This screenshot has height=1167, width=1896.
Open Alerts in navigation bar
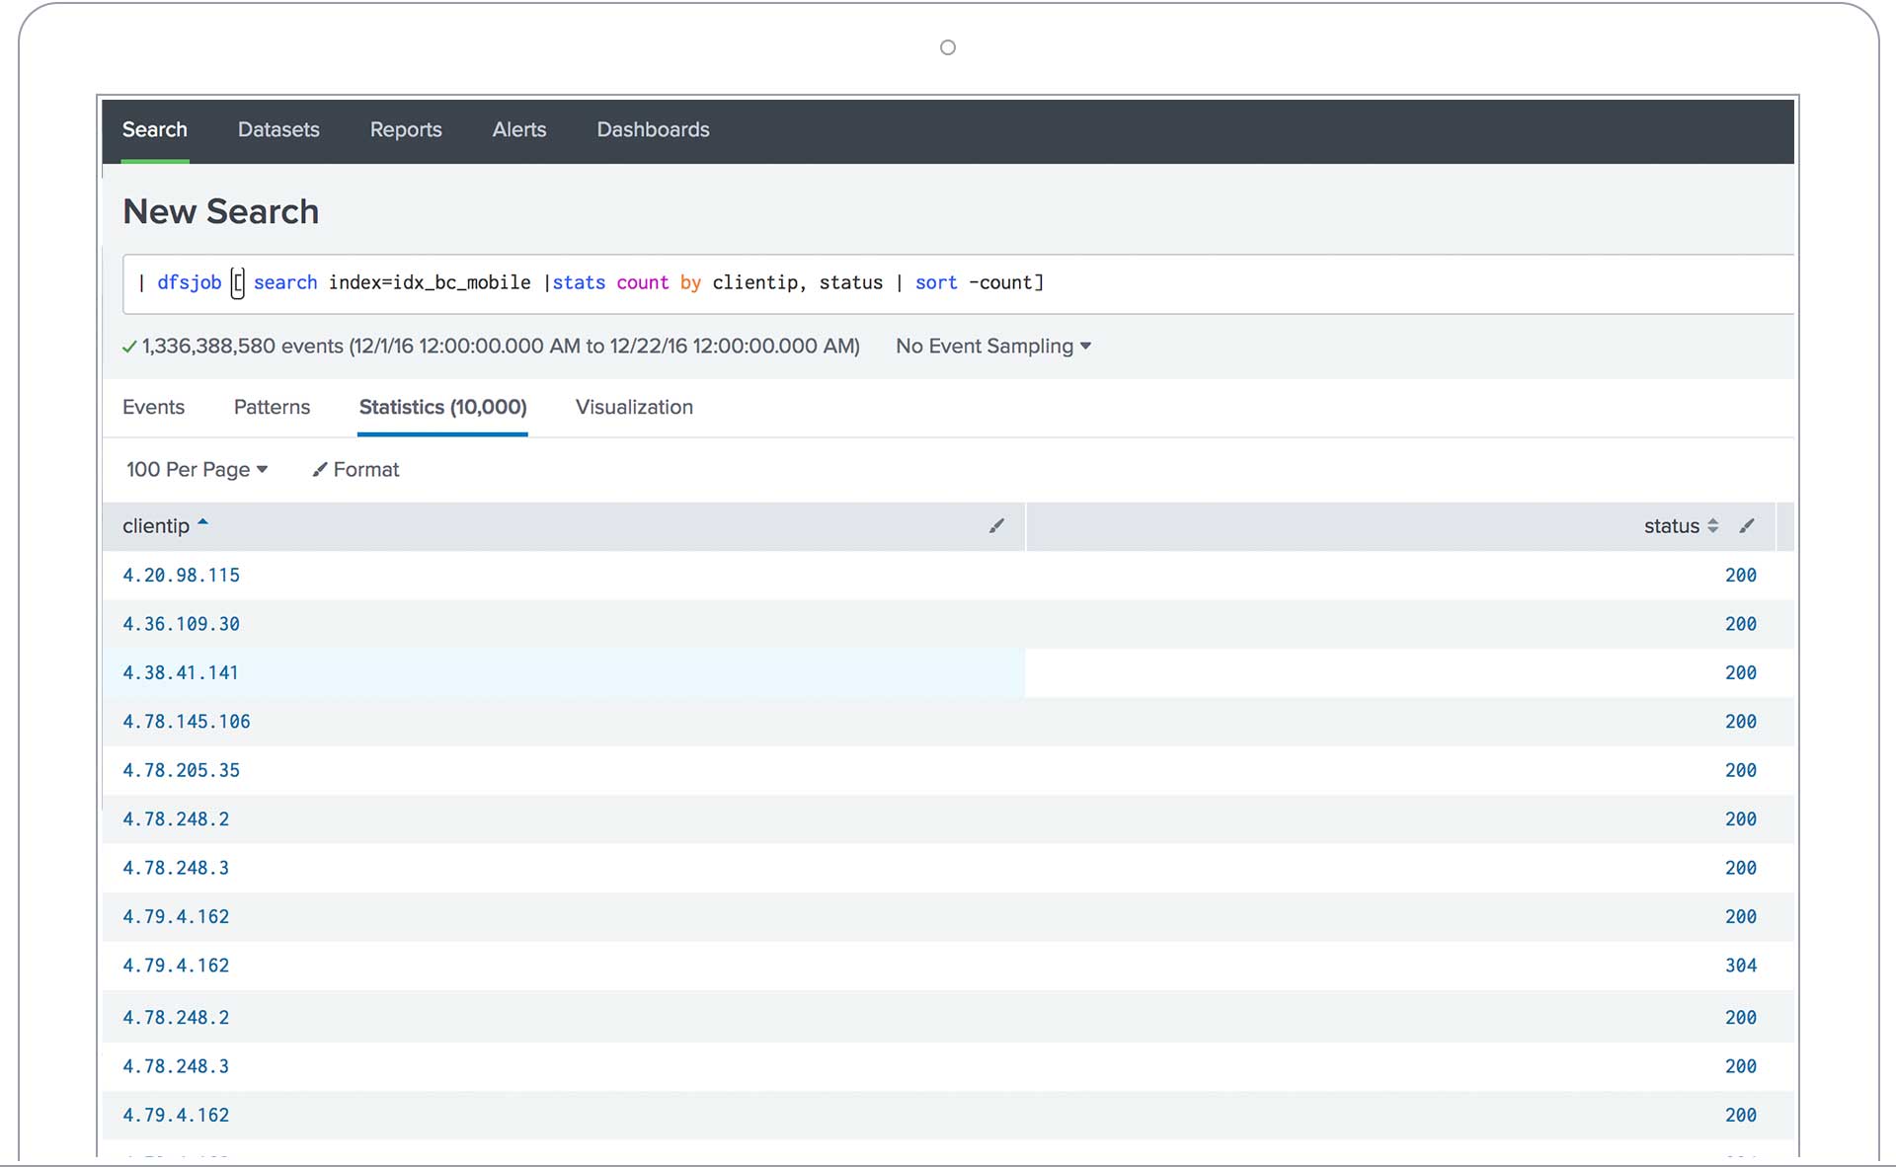[519, 129]
